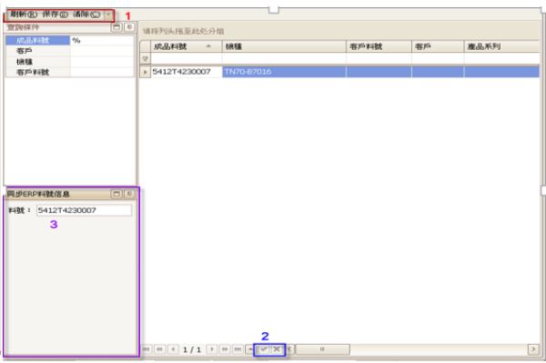Click the 產品系列 column header
Screen dimensions: 546x363
point(501,46)
